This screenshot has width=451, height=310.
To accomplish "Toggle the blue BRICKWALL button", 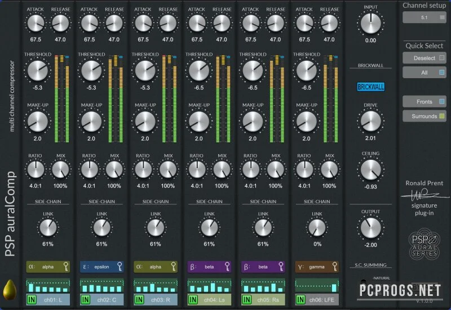I will point(370,87).
